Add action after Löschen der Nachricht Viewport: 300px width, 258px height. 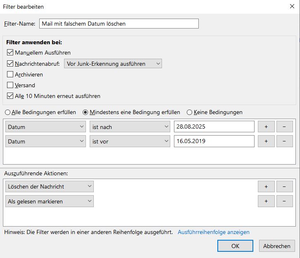click(x=266, y=186)
